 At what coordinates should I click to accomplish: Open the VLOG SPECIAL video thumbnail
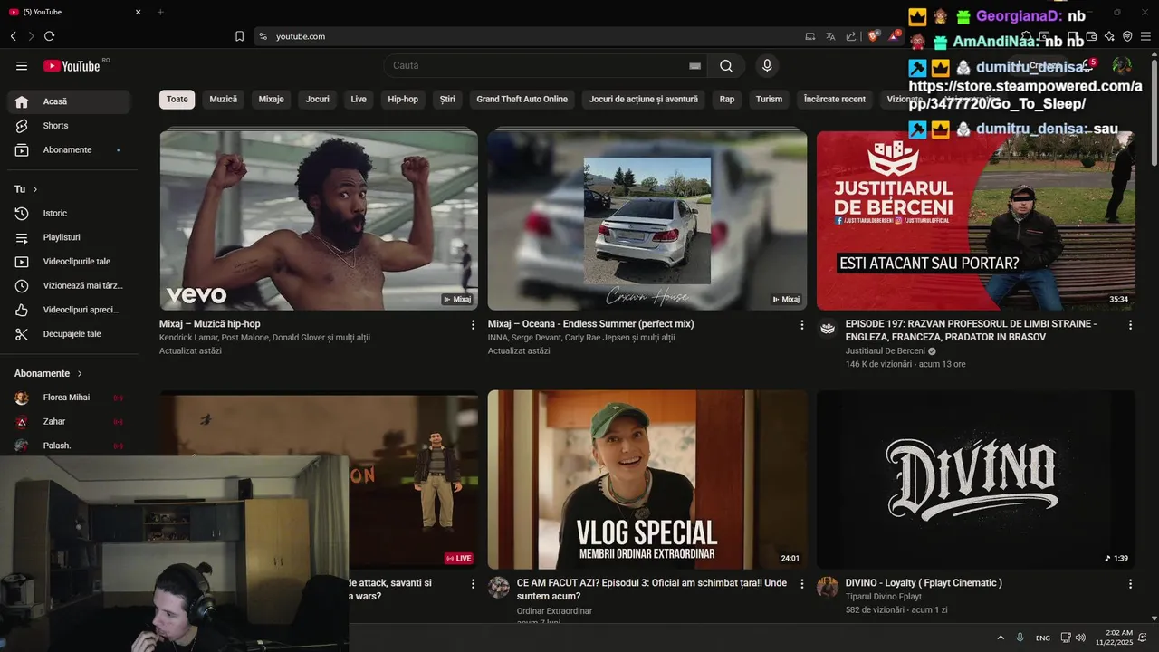pyautogui.click(x=647, y=480)
